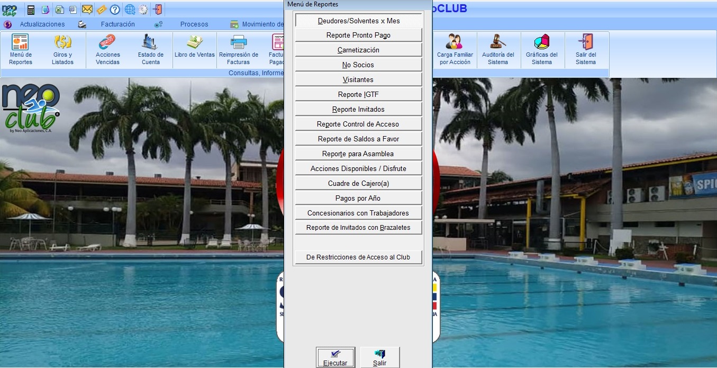Click the yellow ticket icon
Screen dimensions: 717x368
[102, 10]
